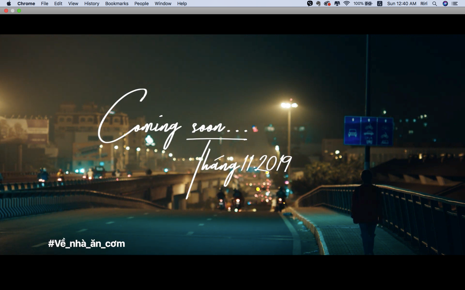Switch the VI TX input source
The image size is (465, 290).
(x=379, y=3)
